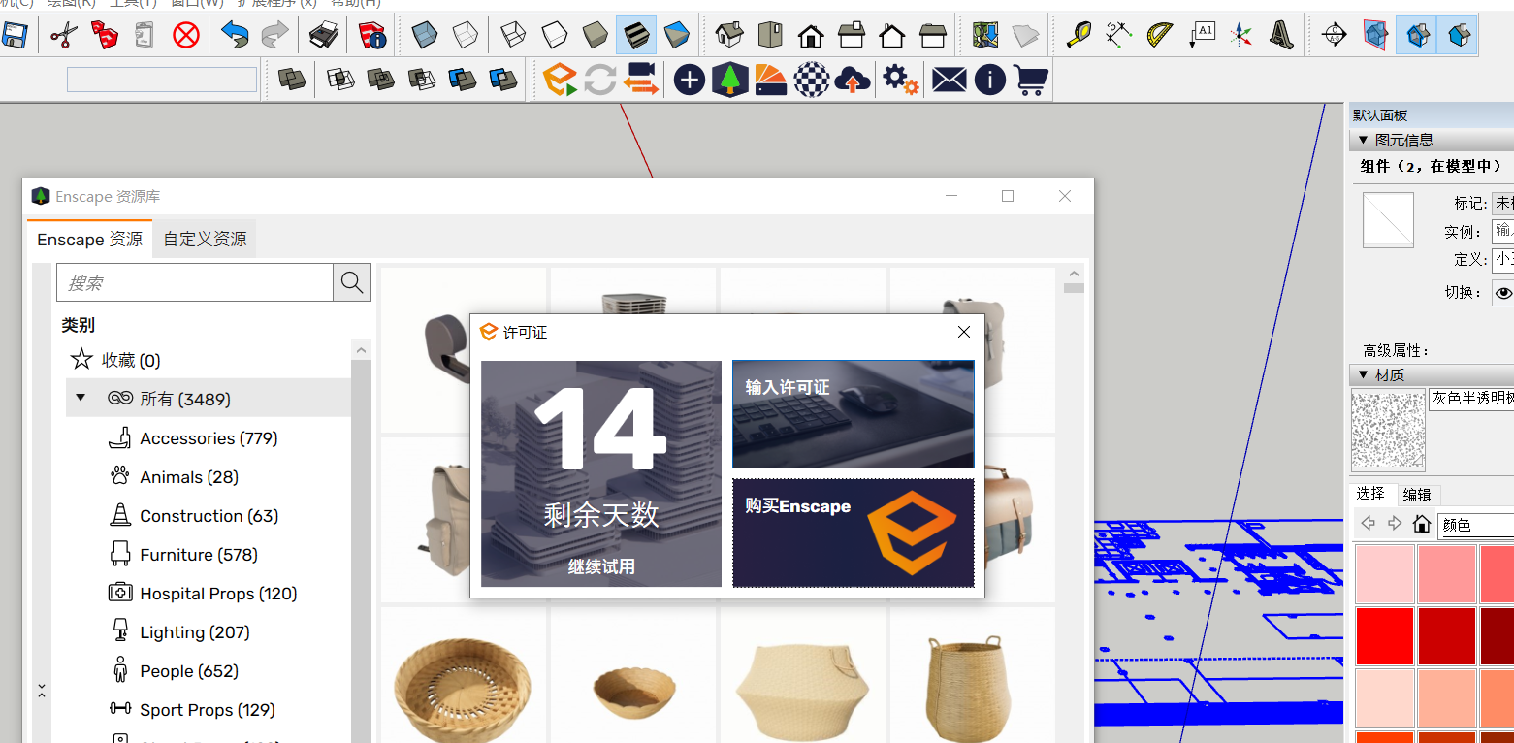1514x743 pixels.
Task: Open Enscape Uploads cloud icon
Action: pyautogui.click(x=852, y=80)
